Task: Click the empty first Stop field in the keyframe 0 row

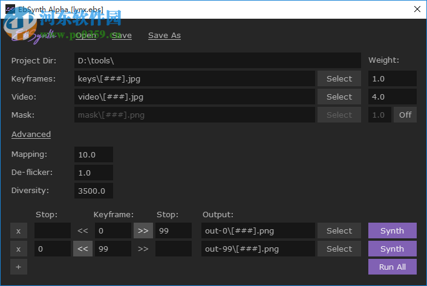Action: click(53, 231)
